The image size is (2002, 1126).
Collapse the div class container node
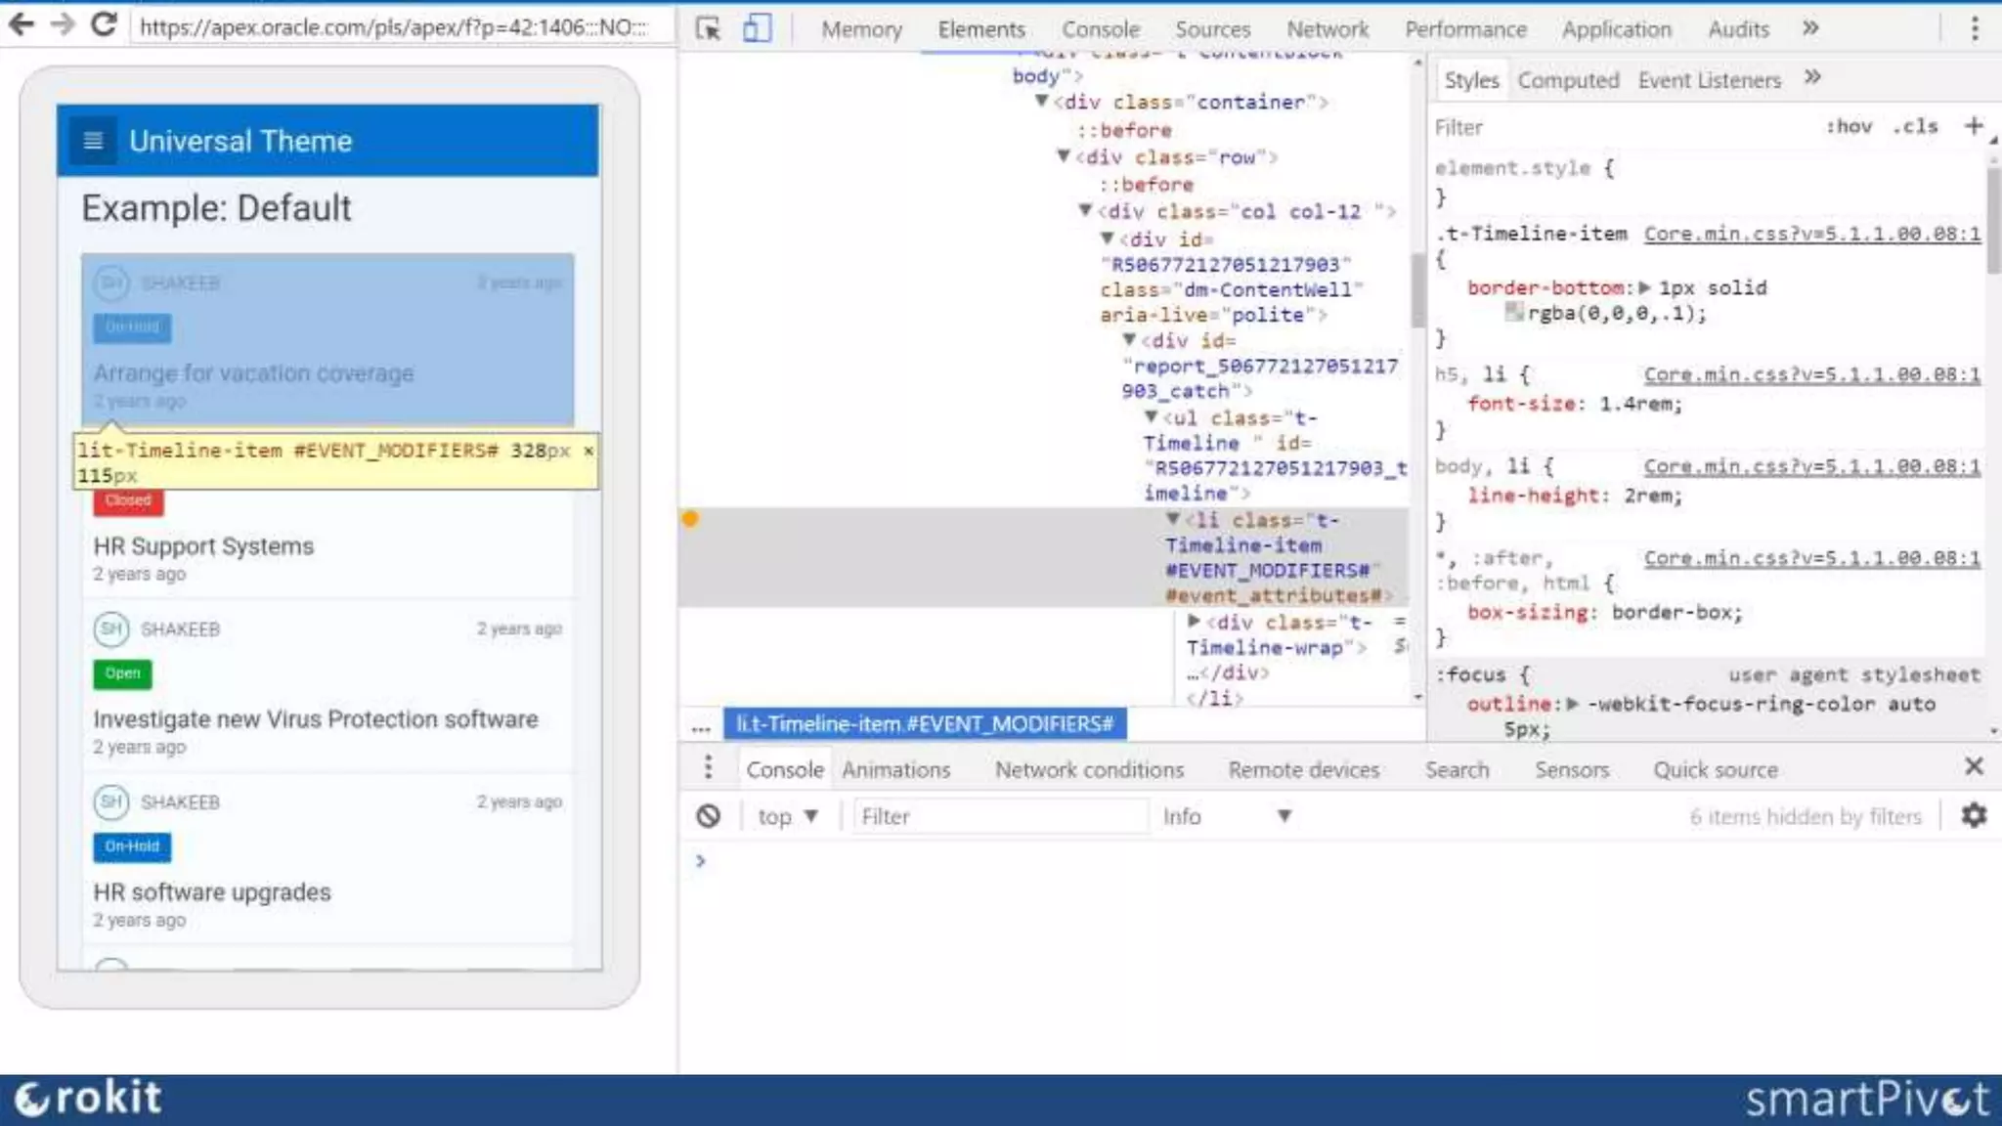pos(1042,102)
